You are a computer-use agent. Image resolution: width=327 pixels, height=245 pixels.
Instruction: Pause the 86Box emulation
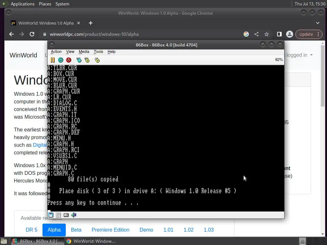[x=53, y=60]
